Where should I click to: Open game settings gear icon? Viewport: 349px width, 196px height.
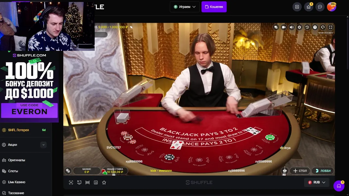pyautogui.click(x=299, y=27)
